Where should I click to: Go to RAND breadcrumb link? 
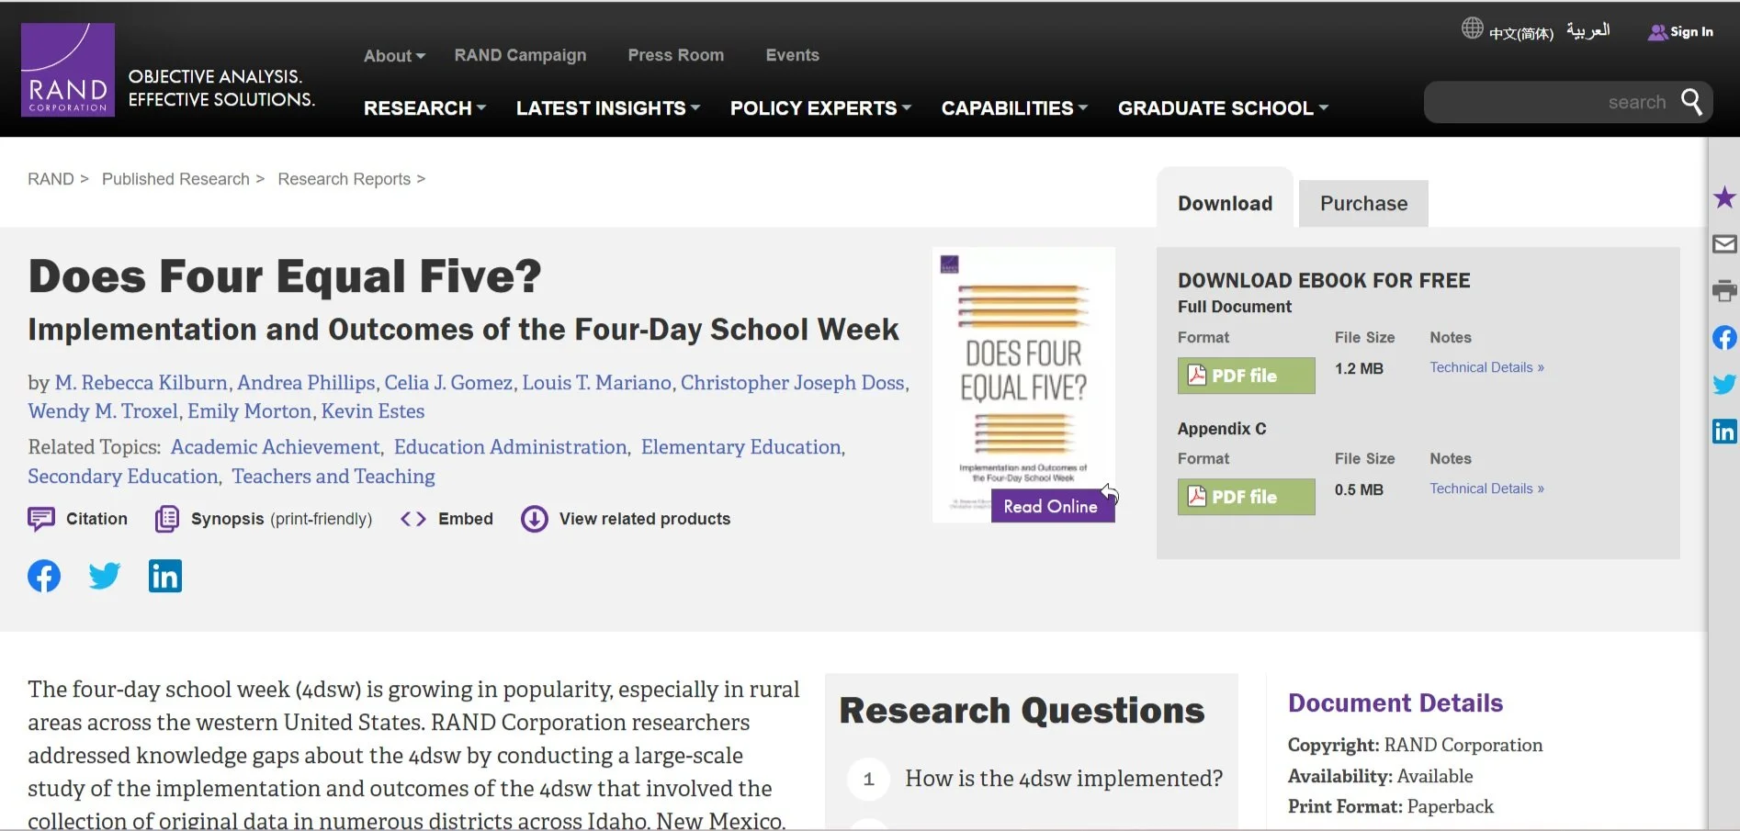pos(51,179)
